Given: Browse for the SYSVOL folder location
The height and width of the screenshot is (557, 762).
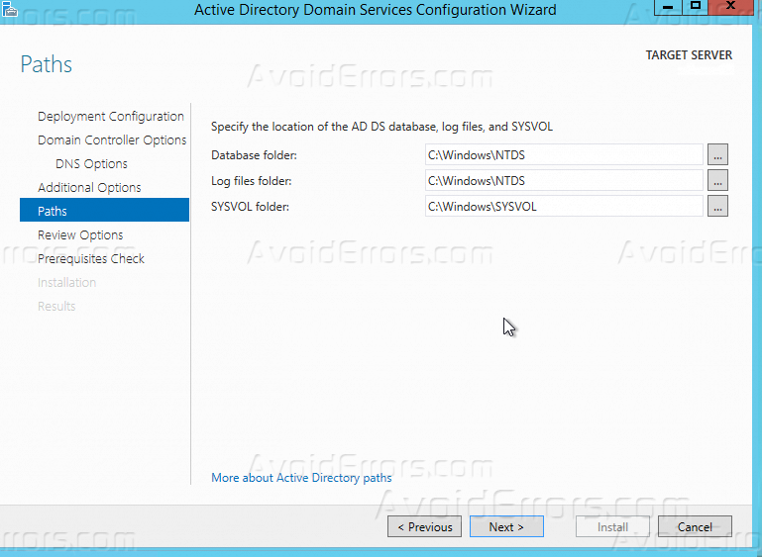Looking at the screenshot, I should [717, 206].
